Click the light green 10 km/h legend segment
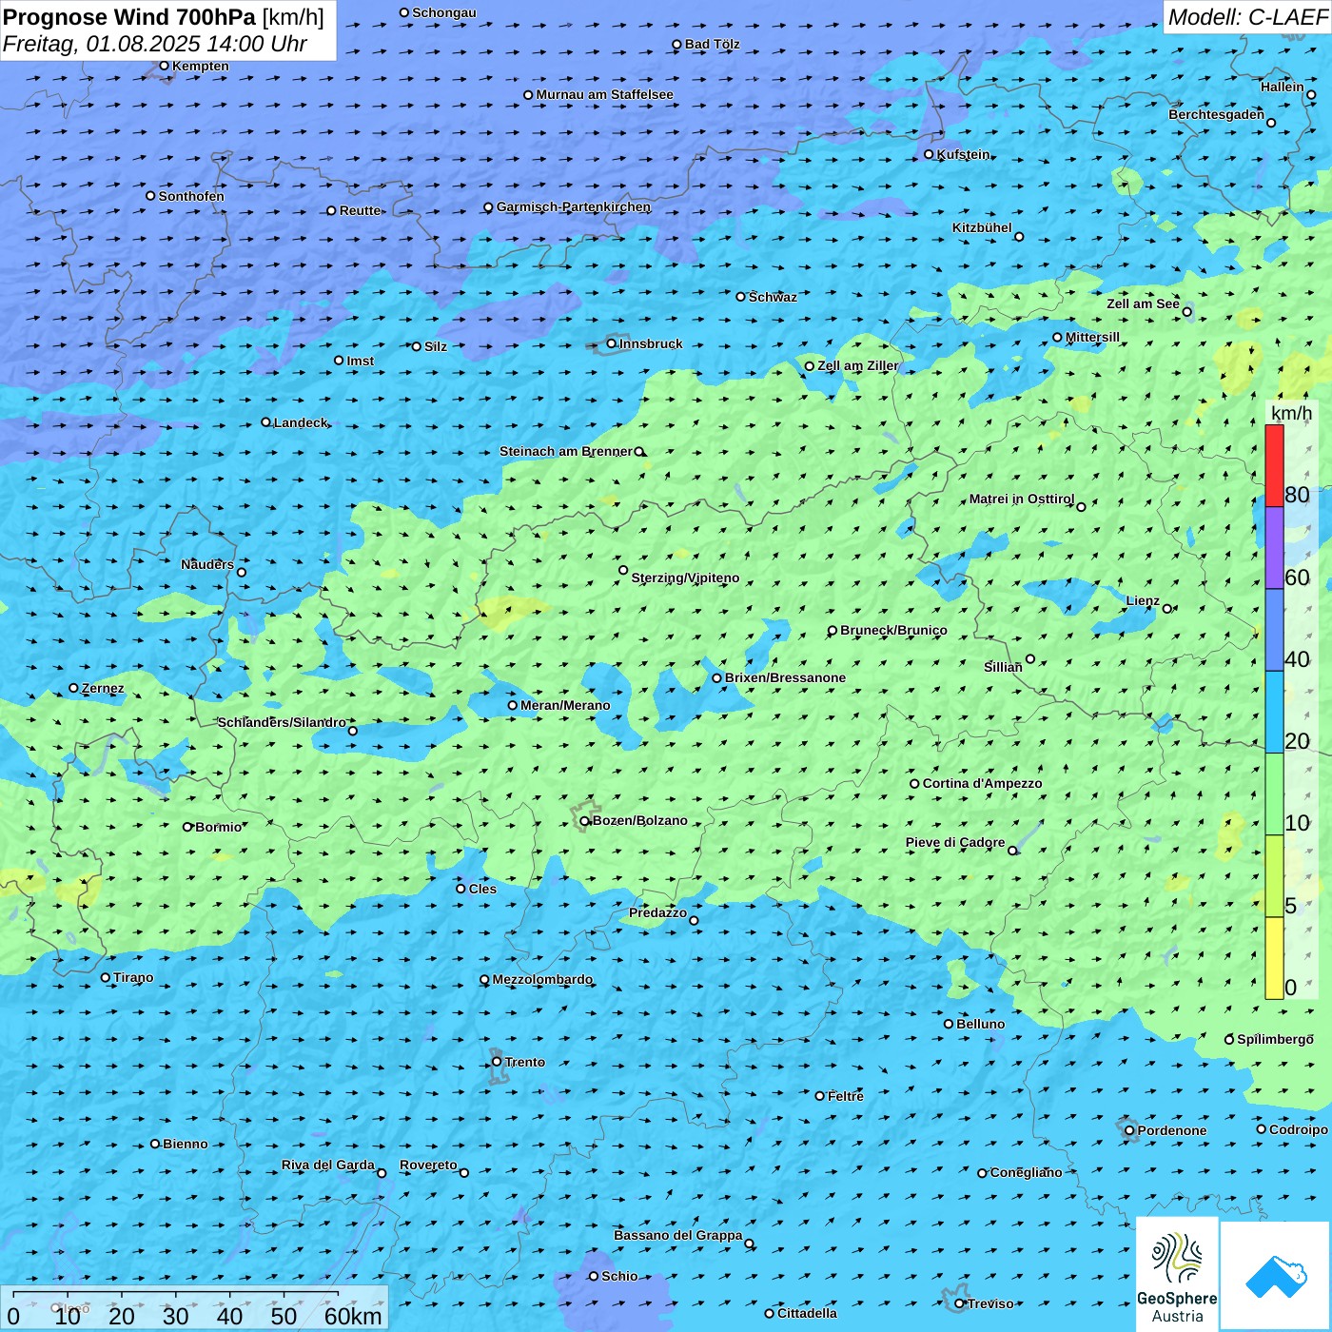 [x=1274, y=794]
